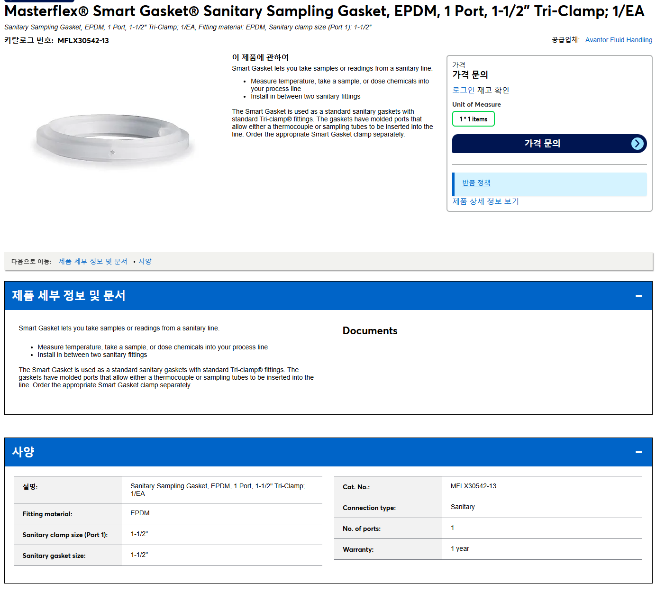Open 제품 상세 정보 보기 link
The height and width of the screenshot is (593, 656).
tap(485, 201)
